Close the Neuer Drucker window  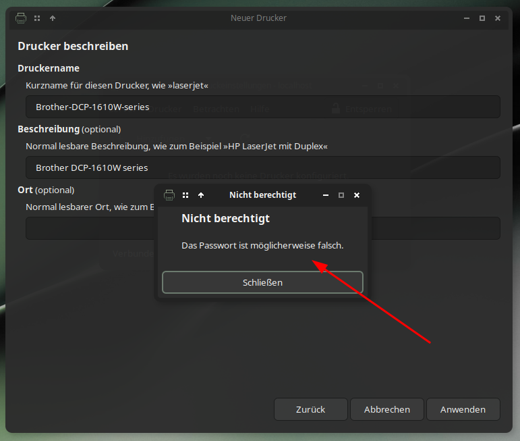498,18
